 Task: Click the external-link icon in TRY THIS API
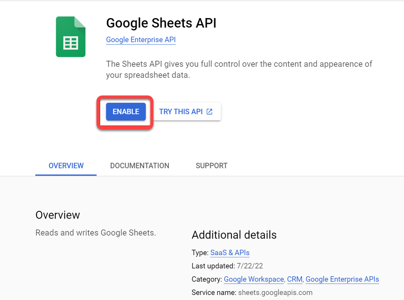pyautogui.click(x=210, y=111)
